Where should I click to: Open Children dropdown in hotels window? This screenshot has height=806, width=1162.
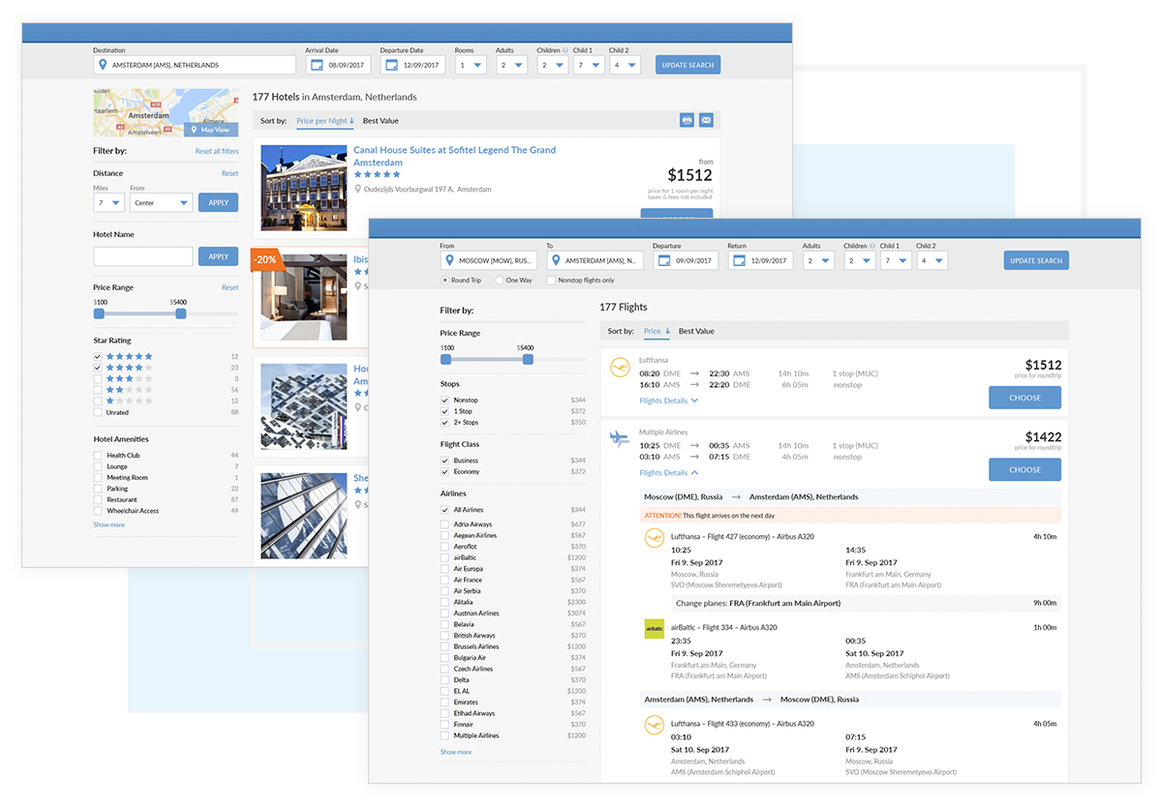(554, 66)
